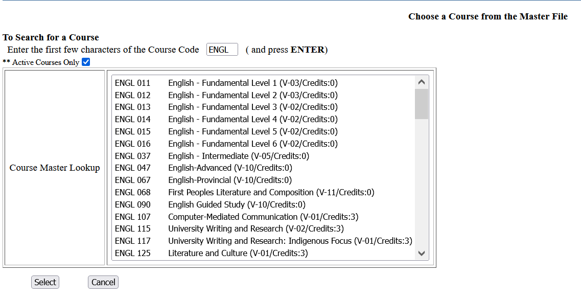
Task: Select ENGL 067 English-Provincial course
Action: 212,180
